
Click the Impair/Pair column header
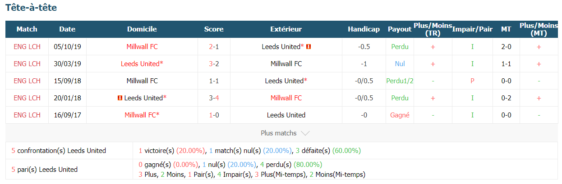(472, 29)
